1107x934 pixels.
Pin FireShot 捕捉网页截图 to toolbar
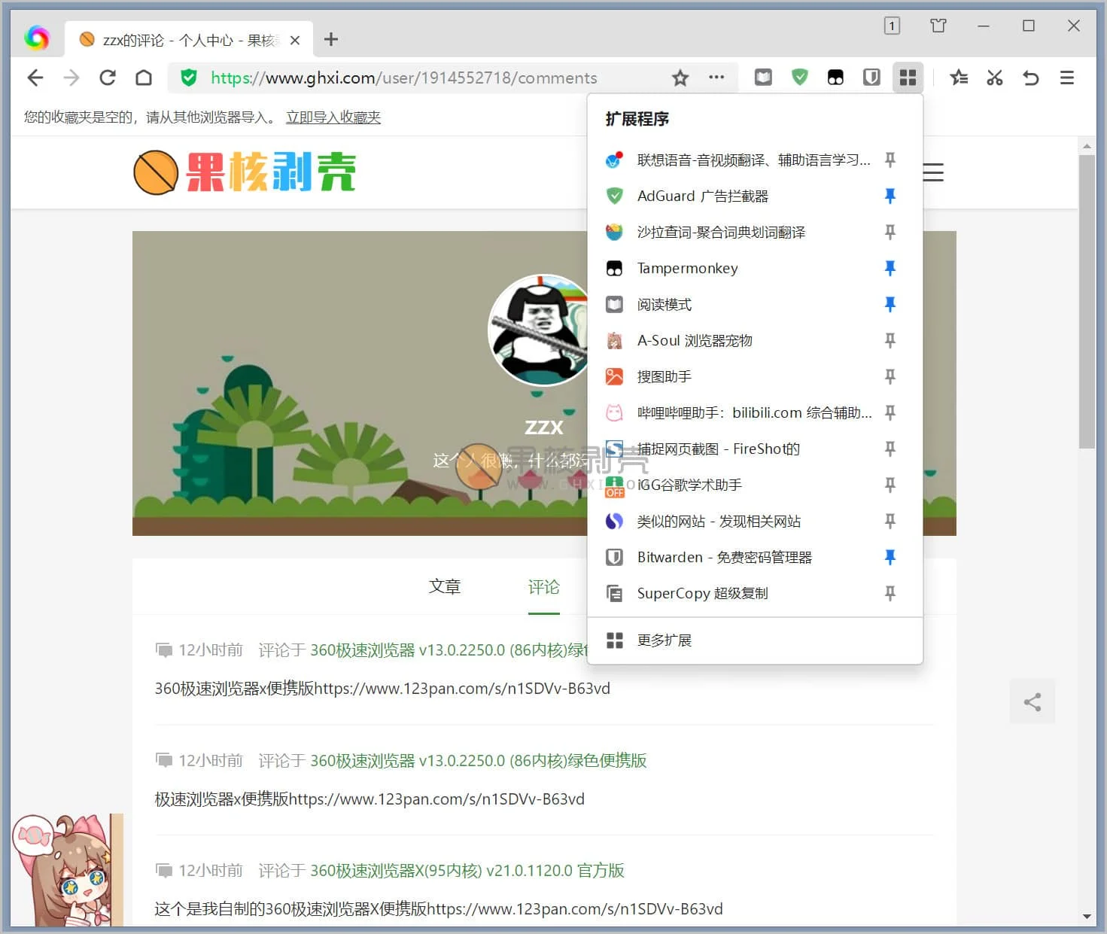(890, 449)
